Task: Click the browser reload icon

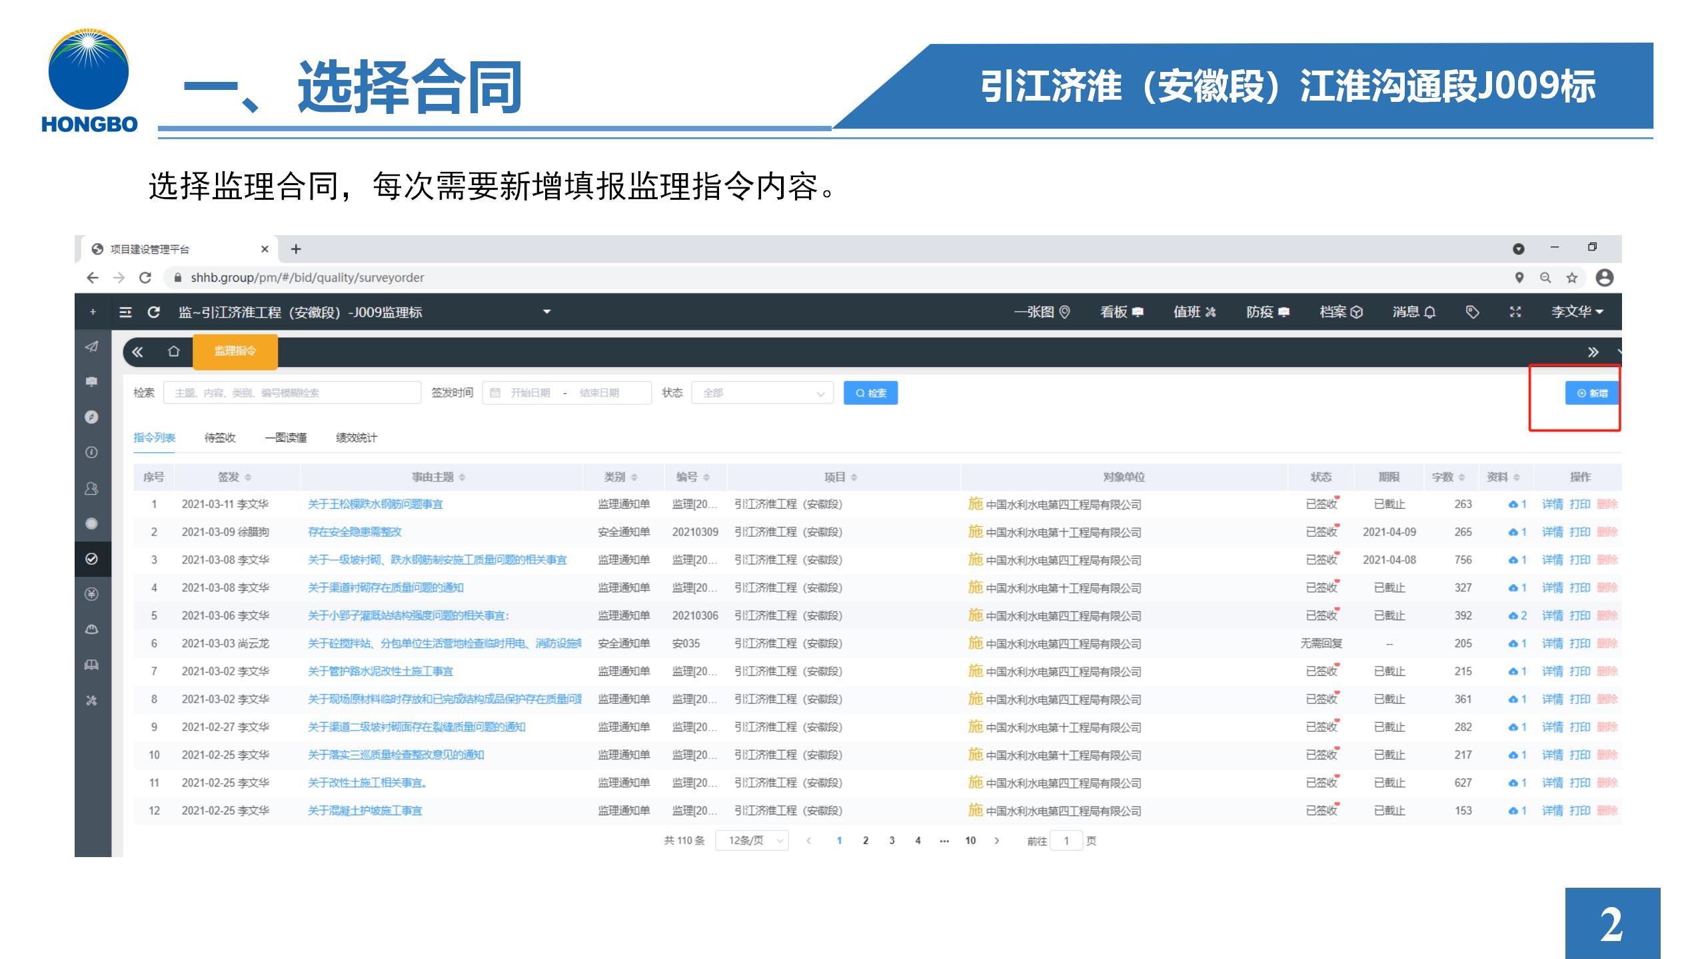Action: click(x=145, y=278)
